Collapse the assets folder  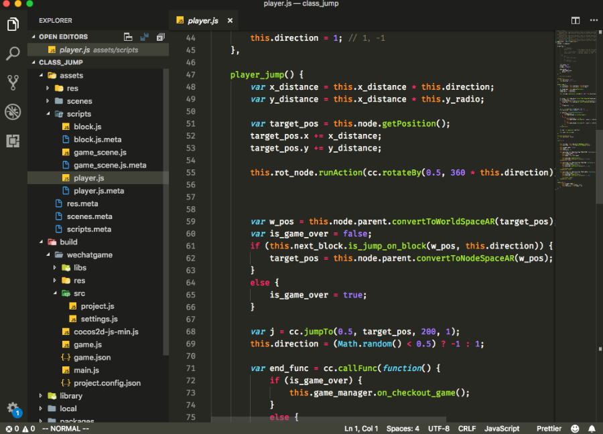(x=41, y=75)
